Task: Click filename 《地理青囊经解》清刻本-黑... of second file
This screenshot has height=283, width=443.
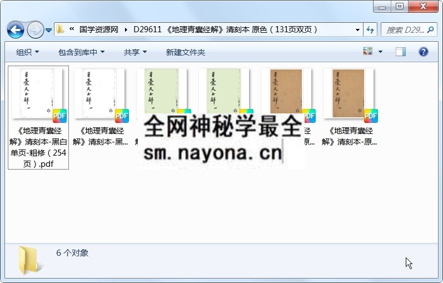Action: tap(101, 136)
